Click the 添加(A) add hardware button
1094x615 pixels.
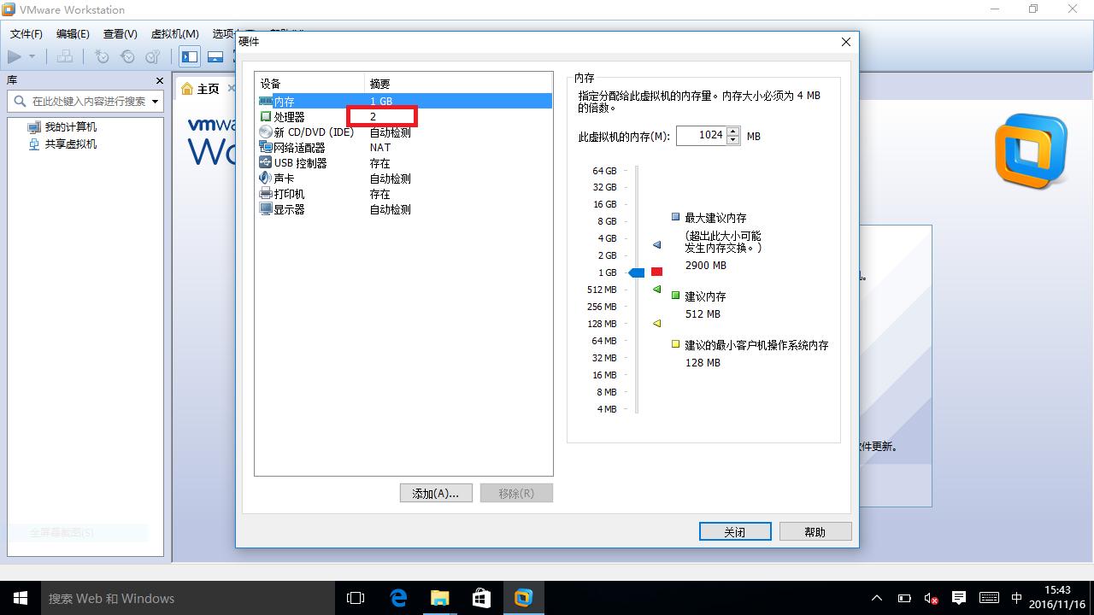pos(436,493)
